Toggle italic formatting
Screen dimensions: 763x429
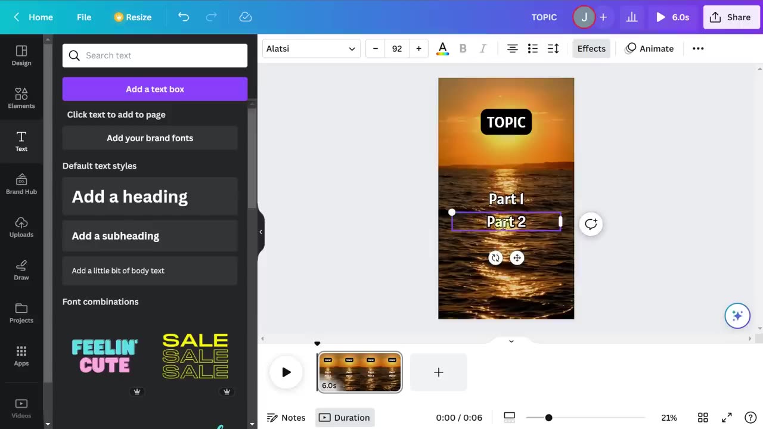[483, 49]
